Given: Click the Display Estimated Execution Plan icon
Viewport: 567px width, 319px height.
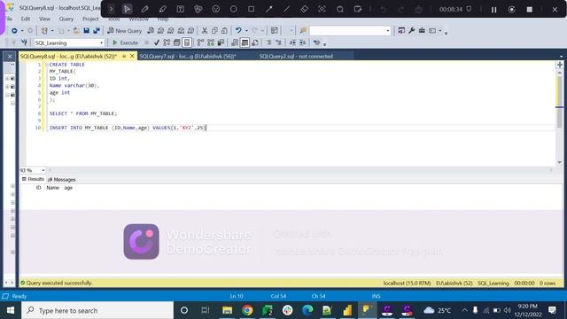Looking at the screenshot, I should point(167,43).
